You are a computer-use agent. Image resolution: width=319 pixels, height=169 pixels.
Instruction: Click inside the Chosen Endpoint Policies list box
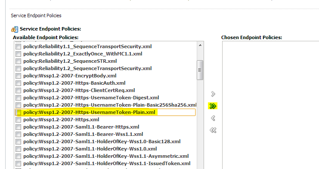(x=271, y=105)
